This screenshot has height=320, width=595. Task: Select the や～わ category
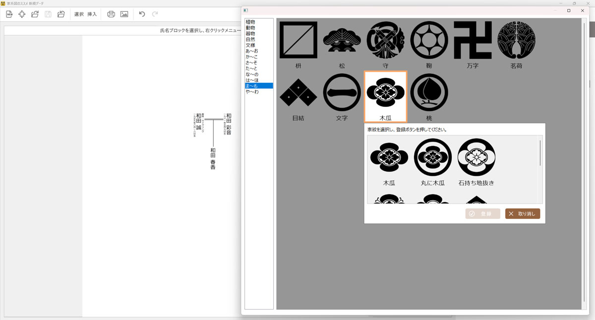(259, 92)
